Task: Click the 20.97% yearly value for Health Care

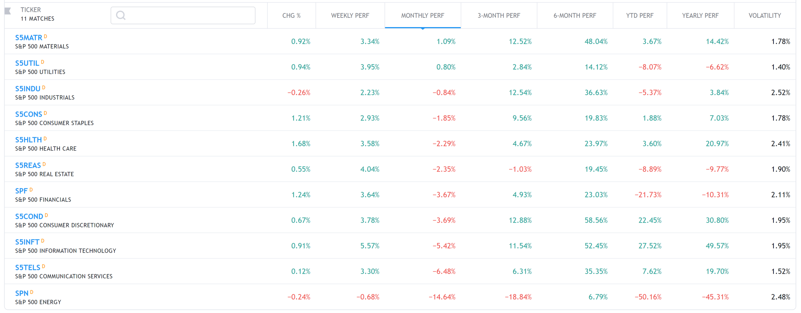Action: [x=717, y=143]
